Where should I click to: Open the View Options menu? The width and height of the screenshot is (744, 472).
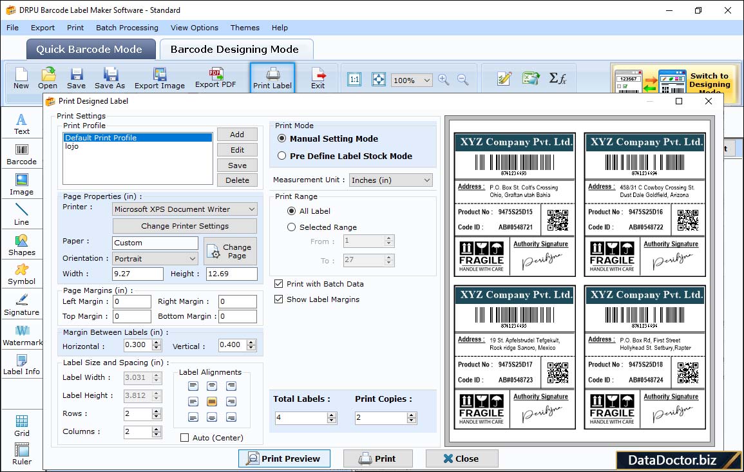pyautogui.click(x=195, y=28)
